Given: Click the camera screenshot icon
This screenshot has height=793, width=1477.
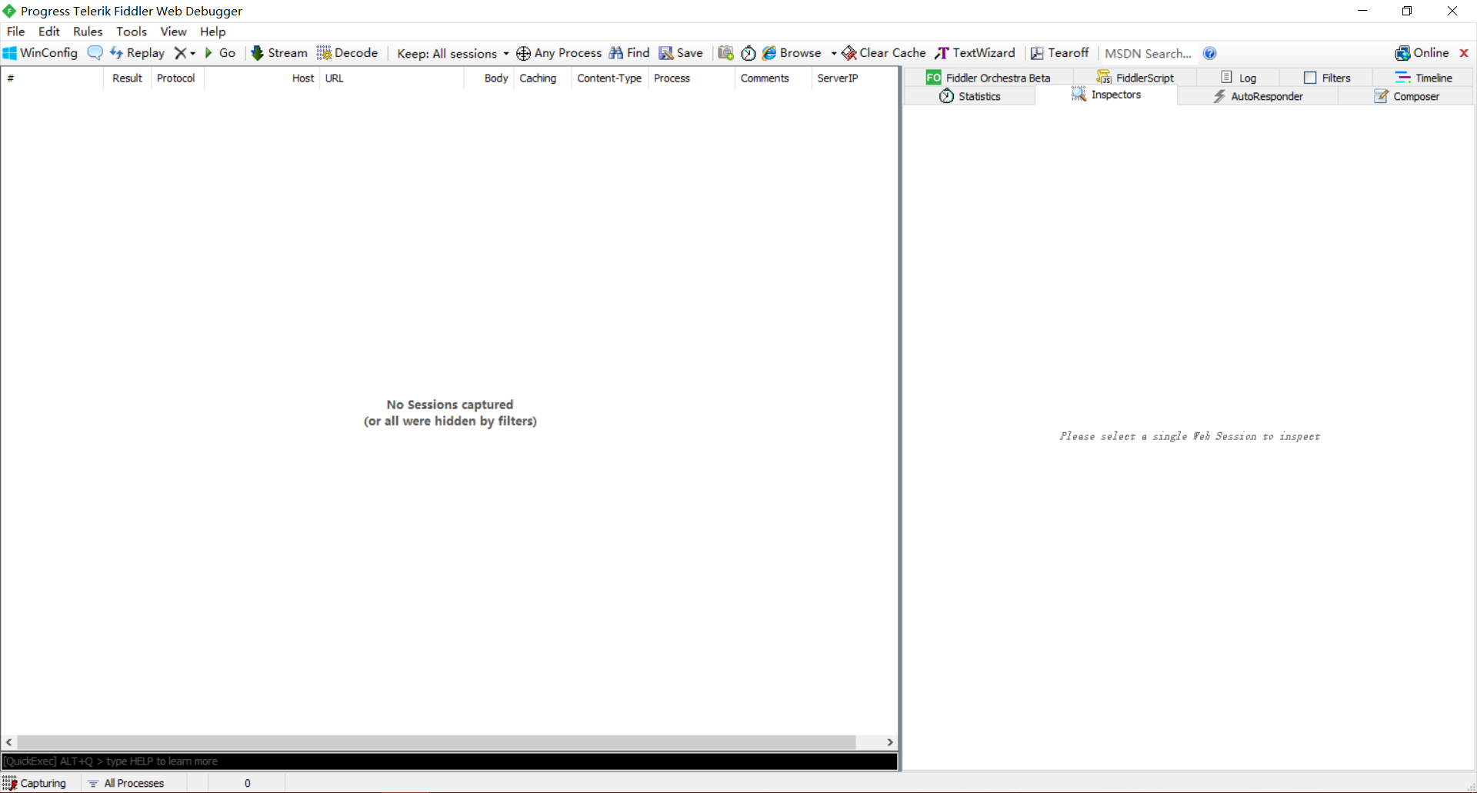Looking at the screenshot, I should (725, 53).
